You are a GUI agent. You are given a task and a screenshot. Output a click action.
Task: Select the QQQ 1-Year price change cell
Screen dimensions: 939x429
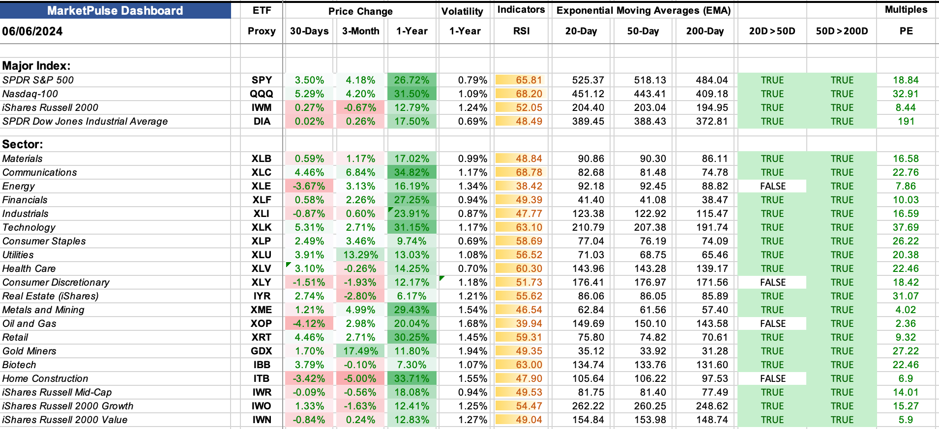[411, 94]
